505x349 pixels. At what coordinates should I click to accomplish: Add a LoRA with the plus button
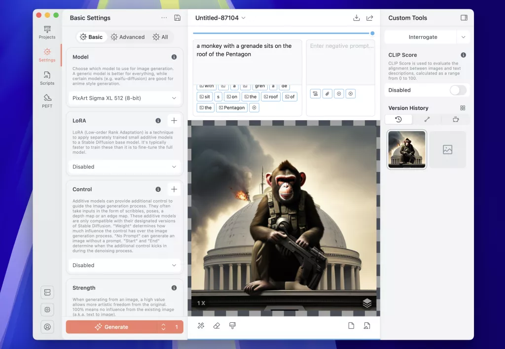(x=174, y=120)
